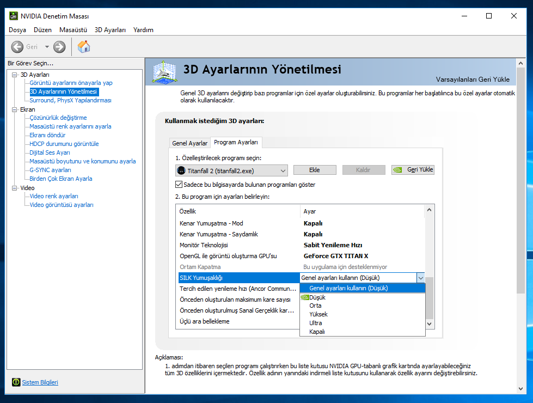This screenshot has width=533, height=403.
Task: Click the NVIDIA logo beside Düşük
Action: (x=304, y=297)
